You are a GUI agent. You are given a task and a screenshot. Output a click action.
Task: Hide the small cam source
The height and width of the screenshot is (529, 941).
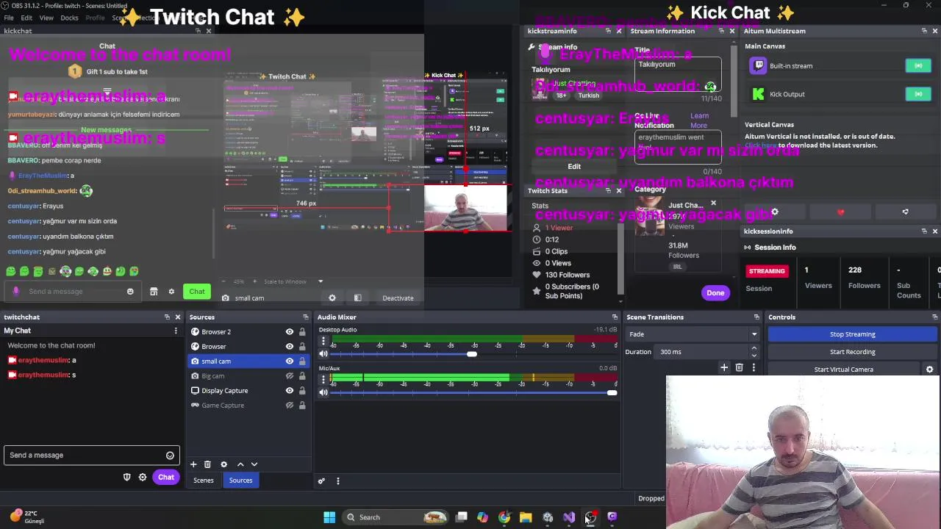coord(290,361)
